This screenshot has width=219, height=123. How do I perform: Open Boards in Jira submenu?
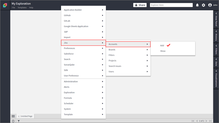pyautogui.click(x=128, y=50)
